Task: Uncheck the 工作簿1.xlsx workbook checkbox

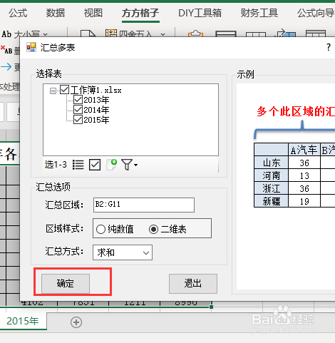Action: pyautogui.click(x=64, y=90)
